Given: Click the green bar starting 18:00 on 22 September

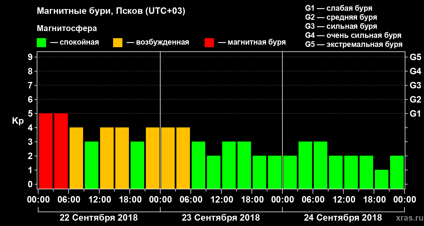Looking at the screenshot, I should [x=137, y=165].
